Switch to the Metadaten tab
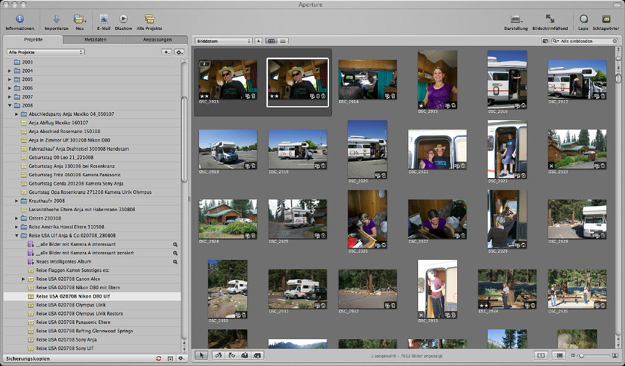This screenshot has height=366, width=625. point(95,40)
